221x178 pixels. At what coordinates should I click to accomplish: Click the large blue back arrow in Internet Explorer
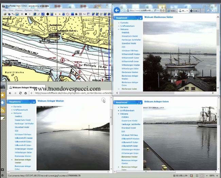click(117, 10)
